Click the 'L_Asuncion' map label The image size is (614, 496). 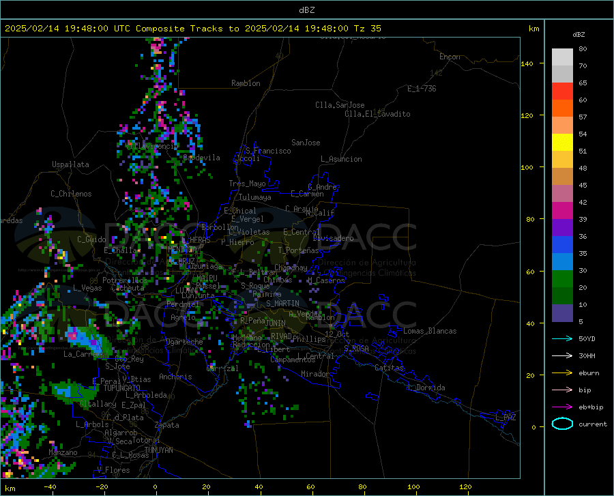(x=341, y=159)
